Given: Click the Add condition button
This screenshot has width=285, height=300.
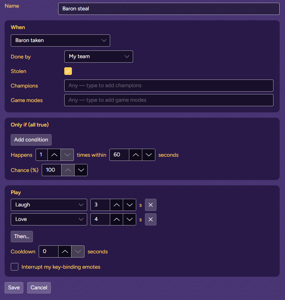Looking at the screenshot, I should (x=31, y=140).
